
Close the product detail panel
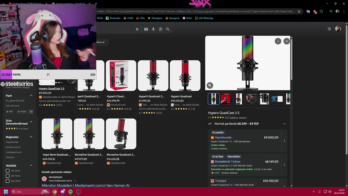click(x=287, y=41)
